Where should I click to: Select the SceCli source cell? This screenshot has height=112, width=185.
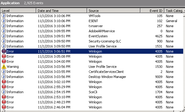[x=93, y=92]
